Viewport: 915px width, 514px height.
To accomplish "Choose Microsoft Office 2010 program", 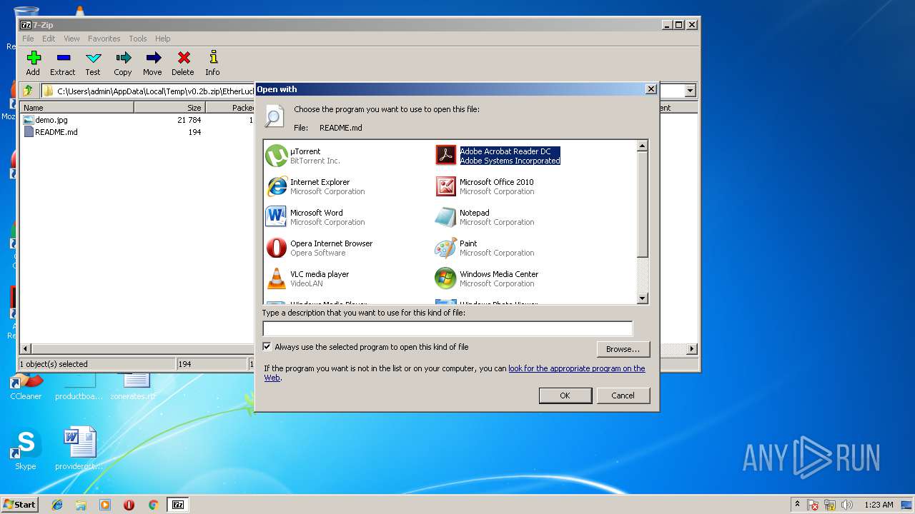I will tap(485, 186).
